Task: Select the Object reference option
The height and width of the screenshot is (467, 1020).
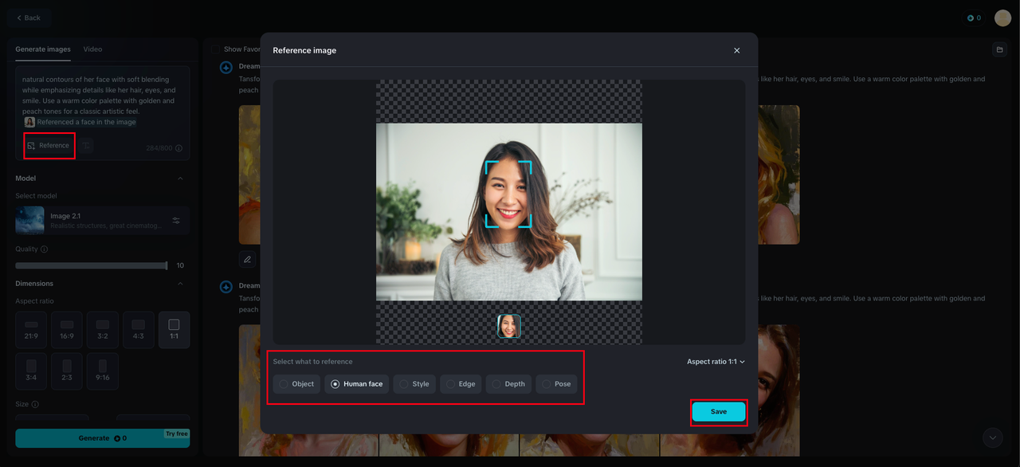Action: [296, 384]
